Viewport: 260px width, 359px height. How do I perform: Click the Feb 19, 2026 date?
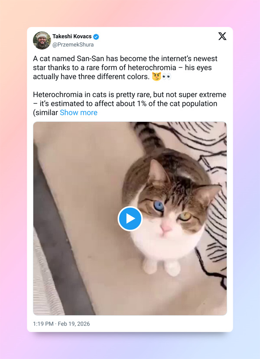[74, 324]
